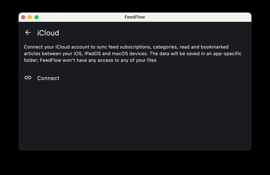Viewport: 270px width, 175px height.
Task: Click the word 'iPadOS' in the description
Action: click(92, 54)
